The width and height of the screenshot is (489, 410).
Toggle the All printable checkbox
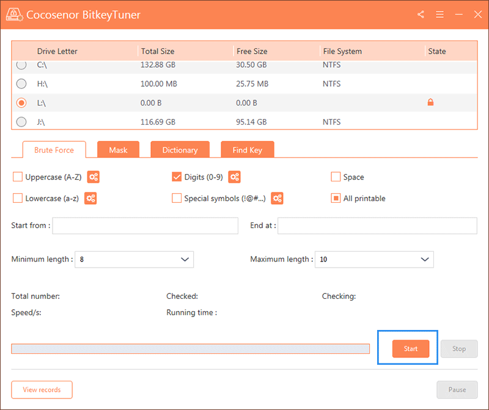click(x=336, y=198)
